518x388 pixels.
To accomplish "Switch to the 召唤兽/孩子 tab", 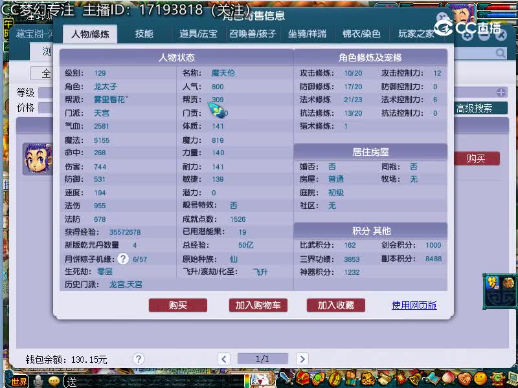I will tap(253, 34).
